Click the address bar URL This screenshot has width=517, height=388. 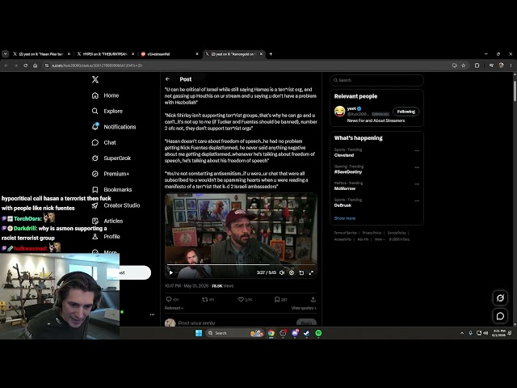coord(97,65)
